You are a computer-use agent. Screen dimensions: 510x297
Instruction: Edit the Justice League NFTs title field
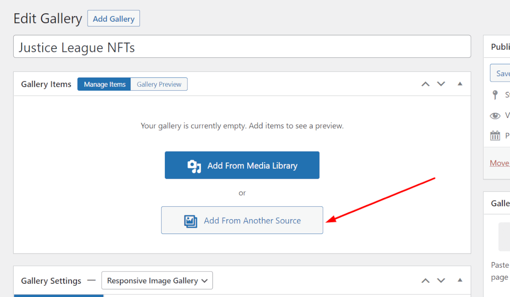242,46
